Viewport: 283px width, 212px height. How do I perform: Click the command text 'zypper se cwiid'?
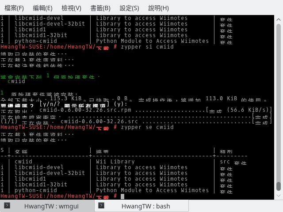(x=147, y=127)
